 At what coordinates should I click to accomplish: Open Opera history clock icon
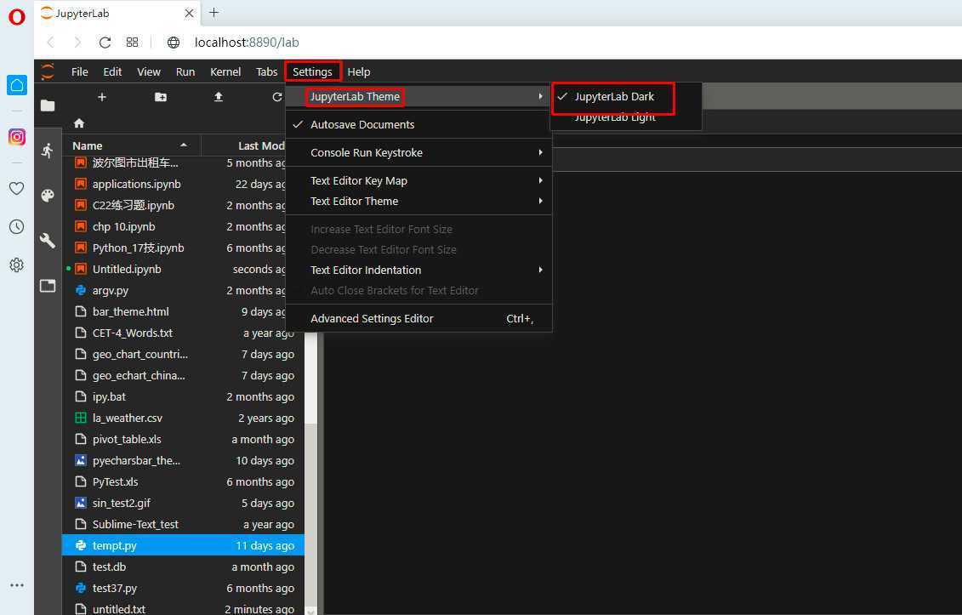pyautogui.click(x=16, y=226)
